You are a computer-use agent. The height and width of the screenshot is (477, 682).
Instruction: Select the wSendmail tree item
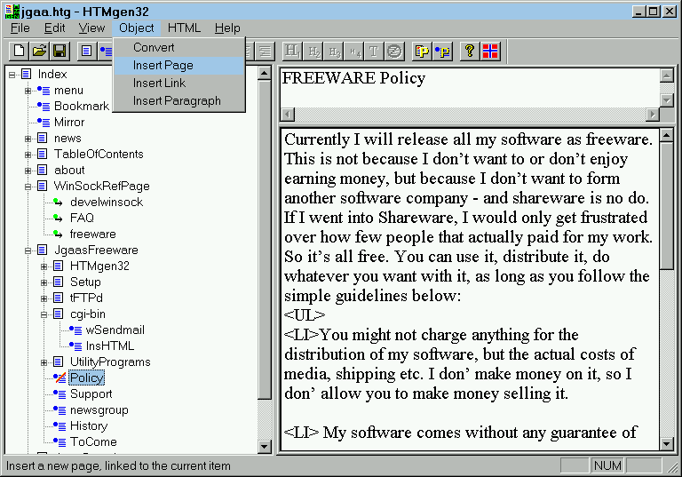115,330
